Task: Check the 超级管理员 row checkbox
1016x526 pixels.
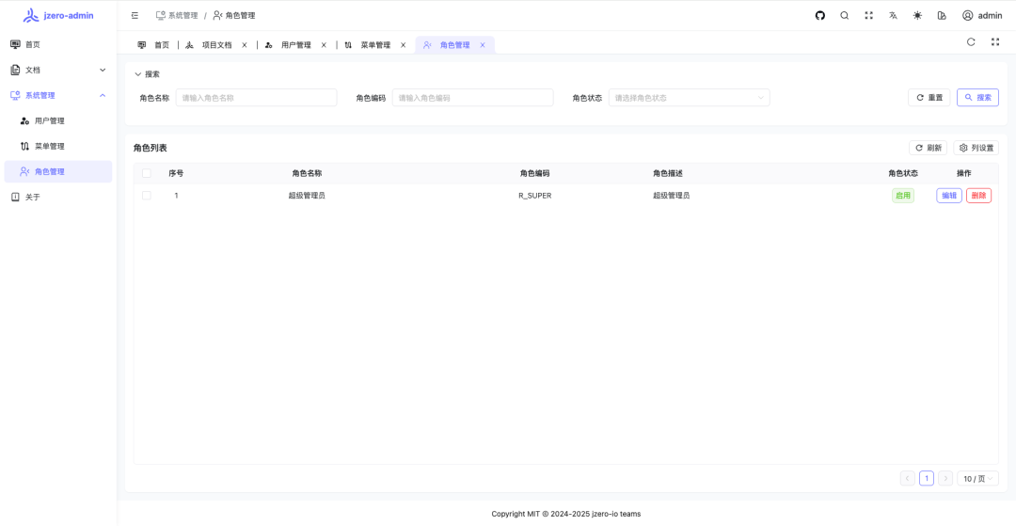Action: coord(147,196)
